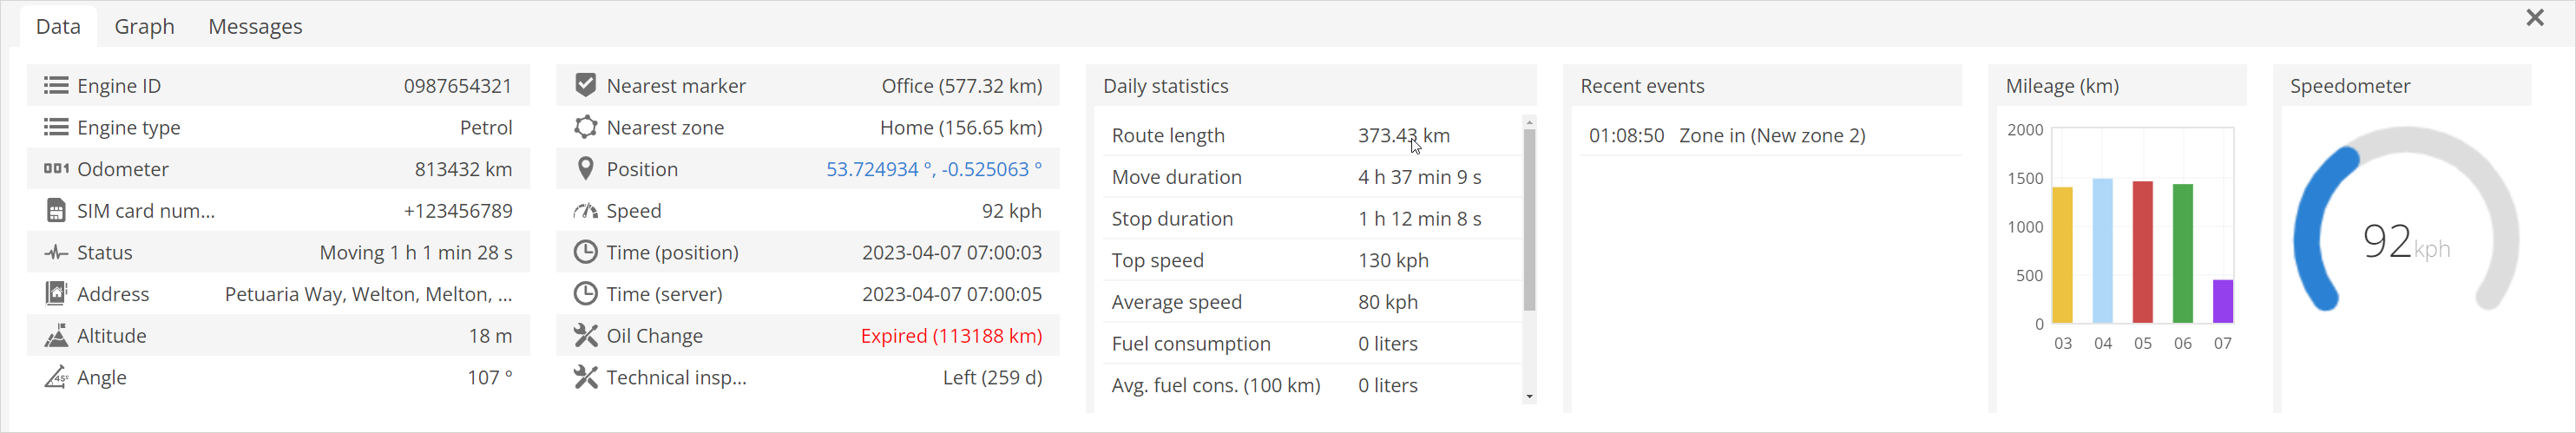Screen dimensions: 2576x433
Task: Click the Time (server) clock icon
Action: coord(586,294)
